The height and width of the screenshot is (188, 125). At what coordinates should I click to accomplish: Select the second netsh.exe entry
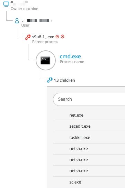[x=89, y=160]
